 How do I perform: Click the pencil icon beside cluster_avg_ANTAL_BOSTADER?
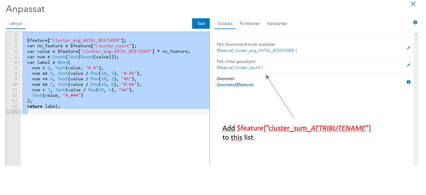408,48
